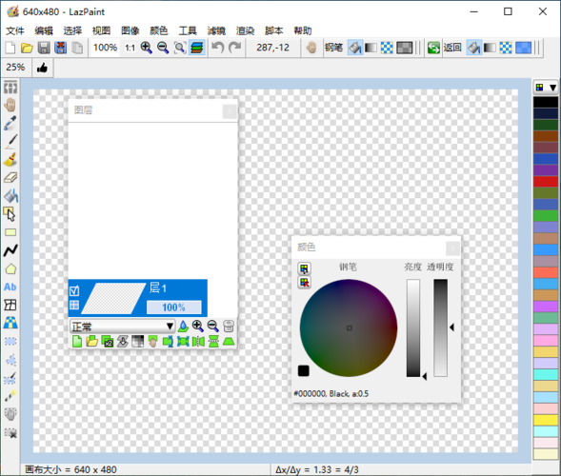
Task: Select the Color picker eyedropper tool
Action: pos(10,123)
